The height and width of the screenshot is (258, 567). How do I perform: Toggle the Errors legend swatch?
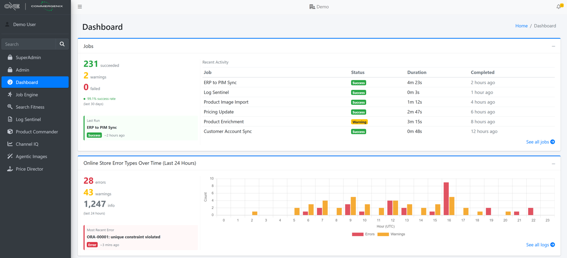(358, 234)
